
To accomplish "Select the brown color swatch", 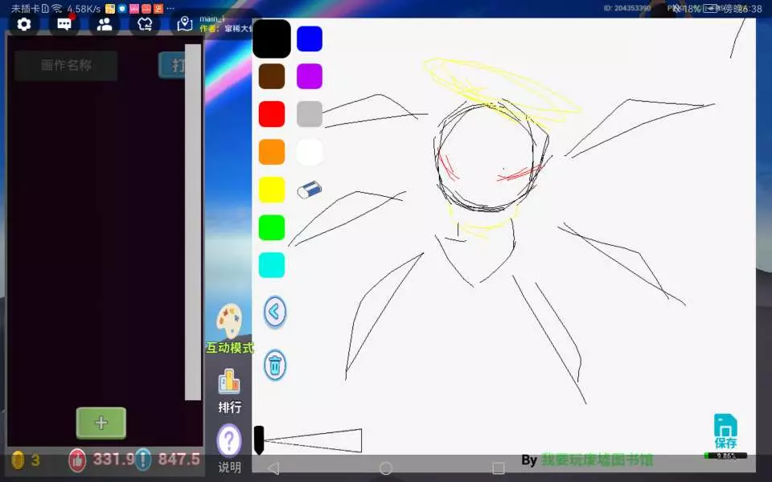I will (272, 76).
